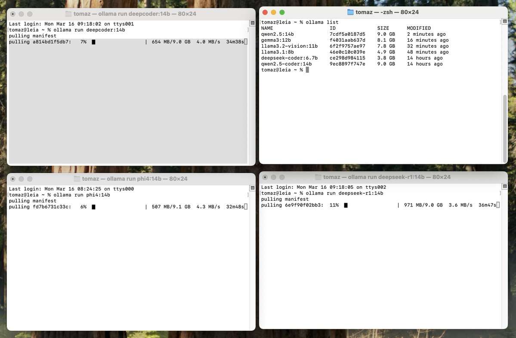Click the ID 9ec8897f747e in the list
The image size is (516, 338).
click(x=347, y=64)
